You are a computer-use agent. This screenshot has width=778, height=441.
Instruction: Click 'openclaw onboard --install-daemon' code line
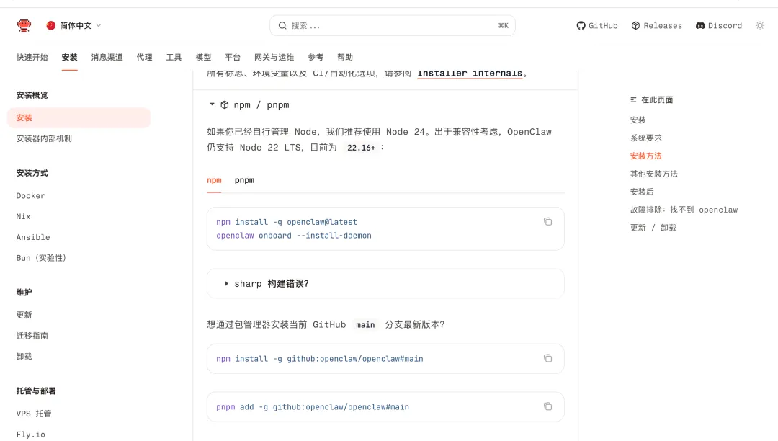[x=294, y=236]
